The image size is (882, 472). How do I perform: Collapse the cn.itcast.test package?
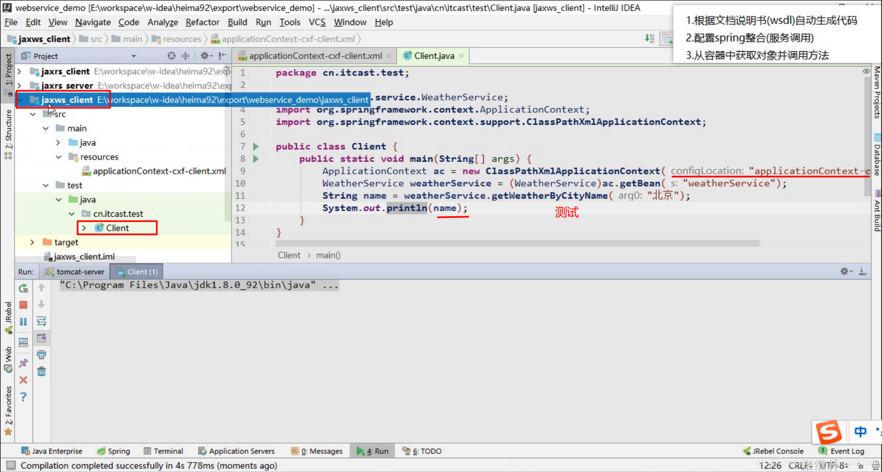[72, 213]
